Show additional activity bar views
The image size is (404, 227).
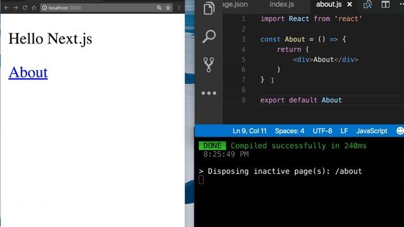(x=209, y=93)
